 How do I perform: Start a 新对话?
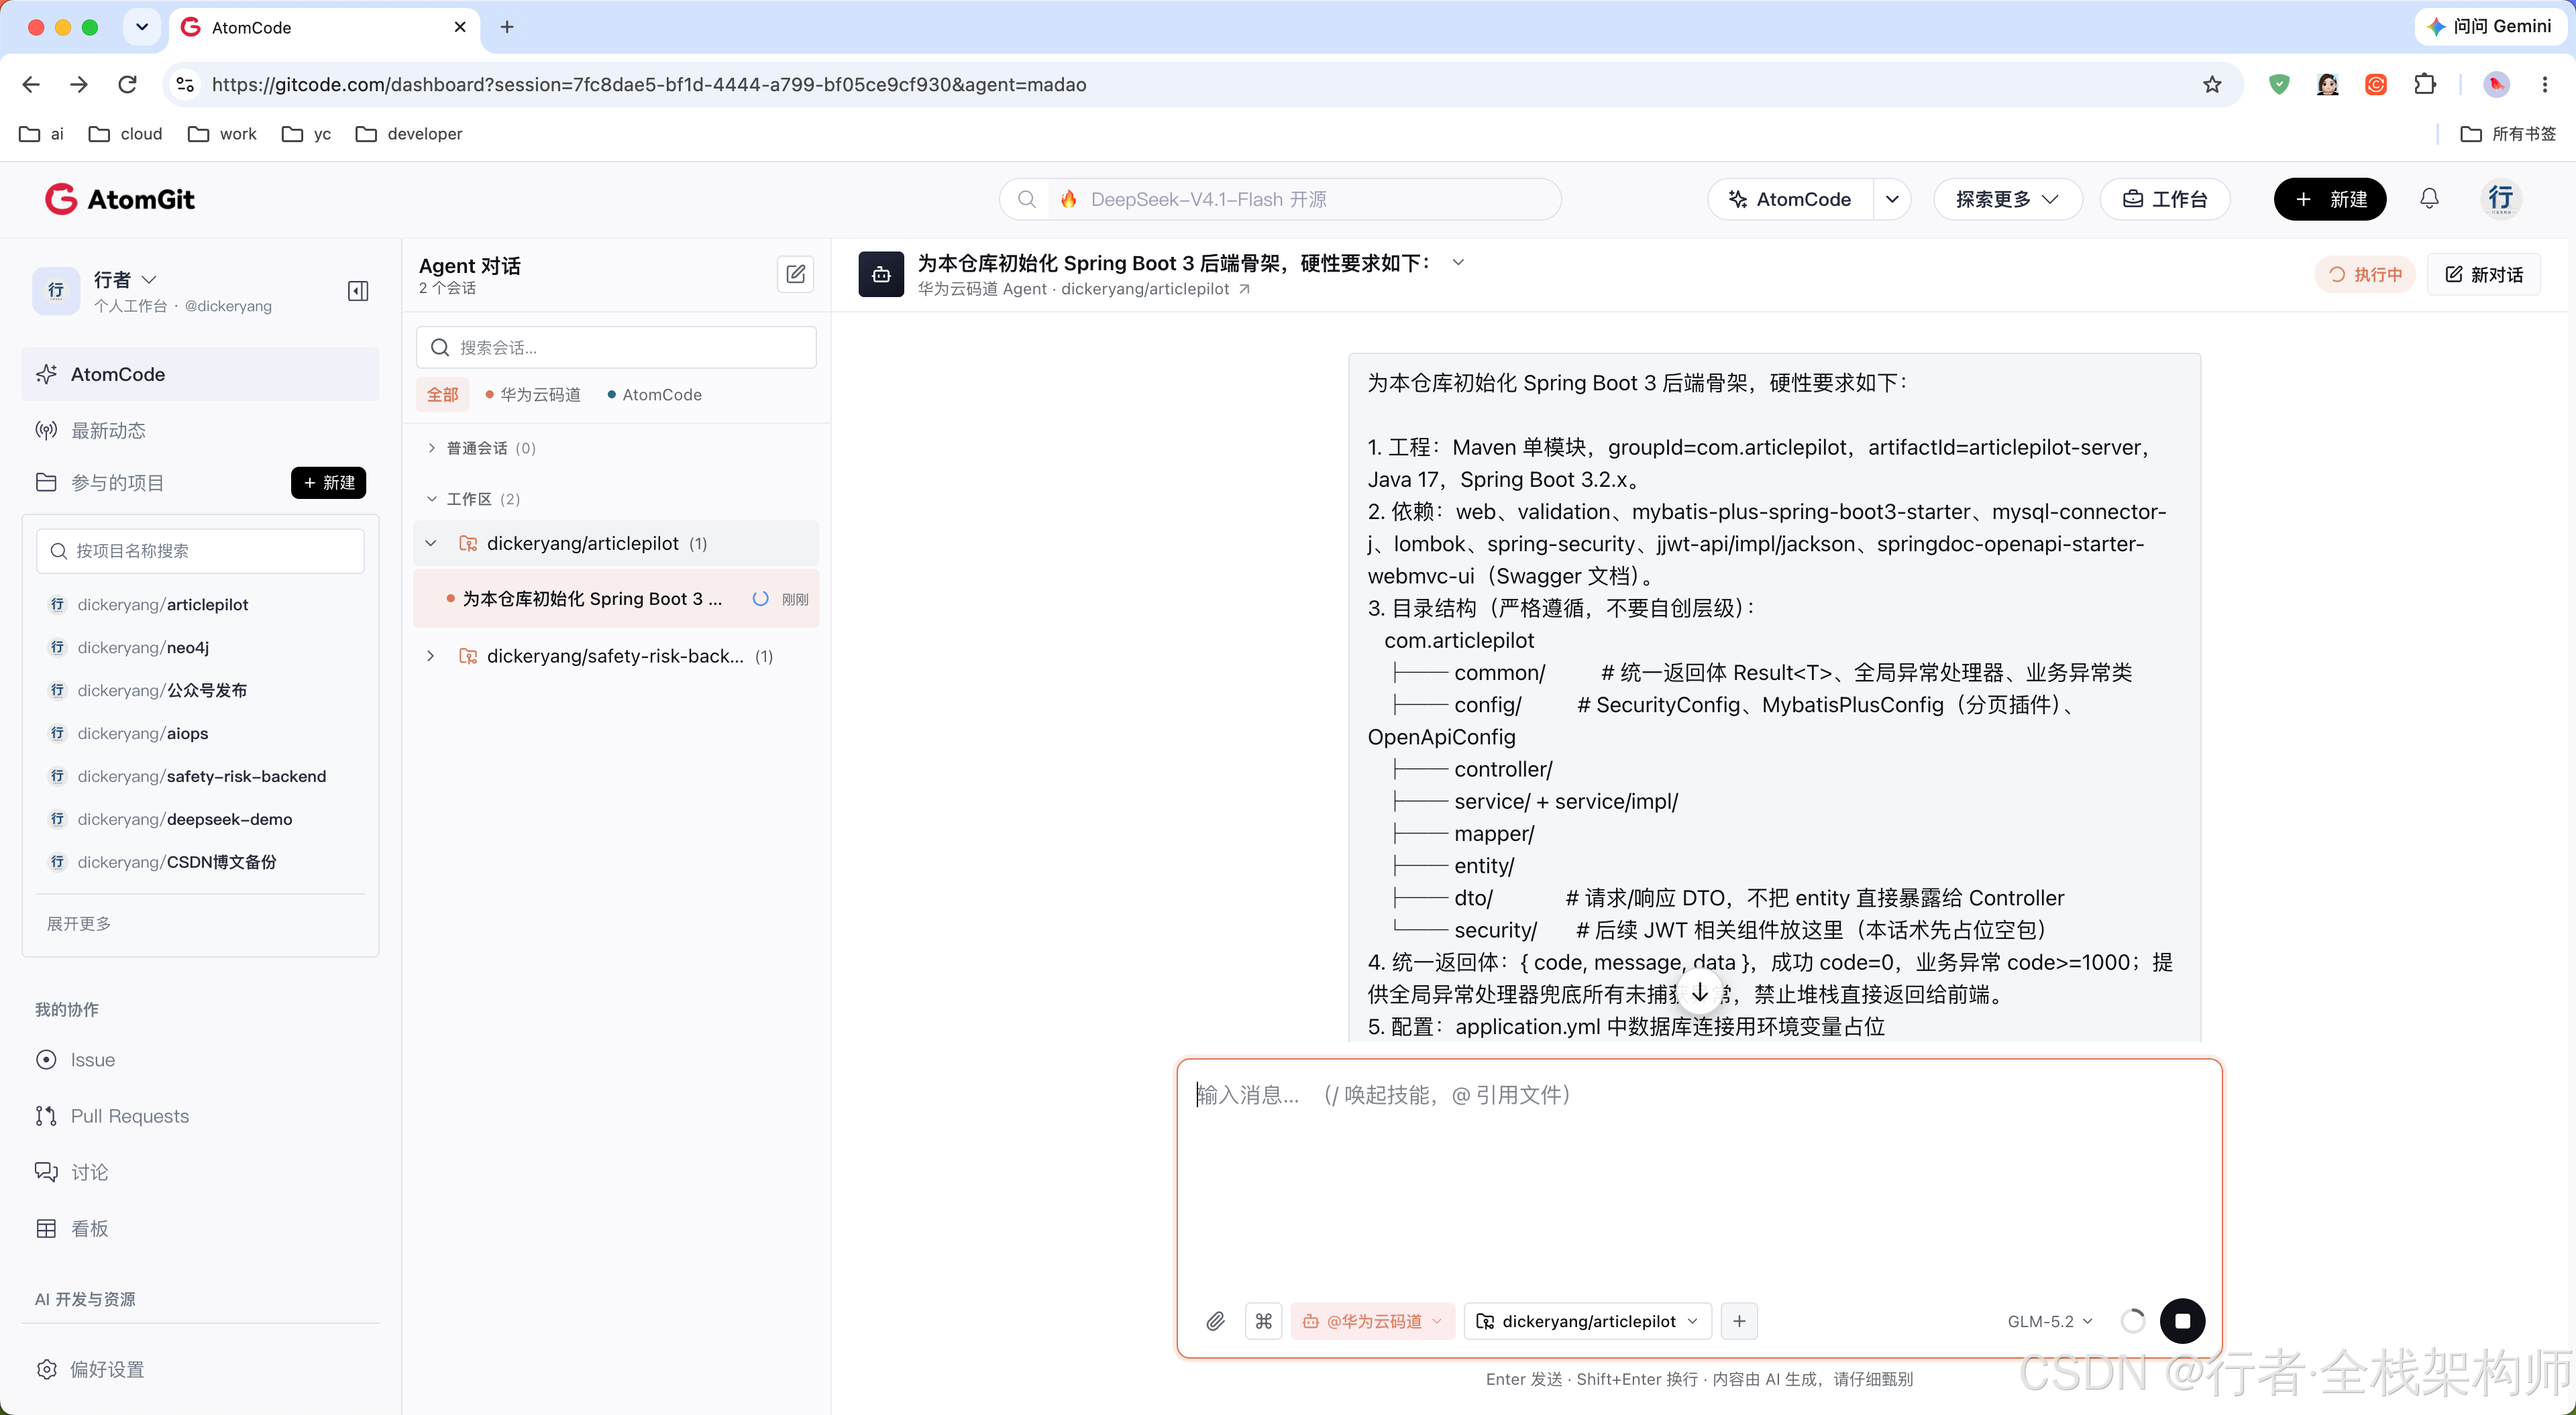(x=2483, y=274)
